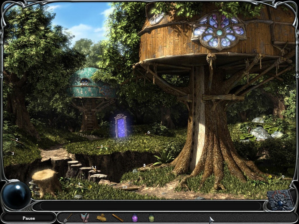Pick the pink butterfly item from inventory
This screenshot has height=224, width=299.
(x=85, y=218)
